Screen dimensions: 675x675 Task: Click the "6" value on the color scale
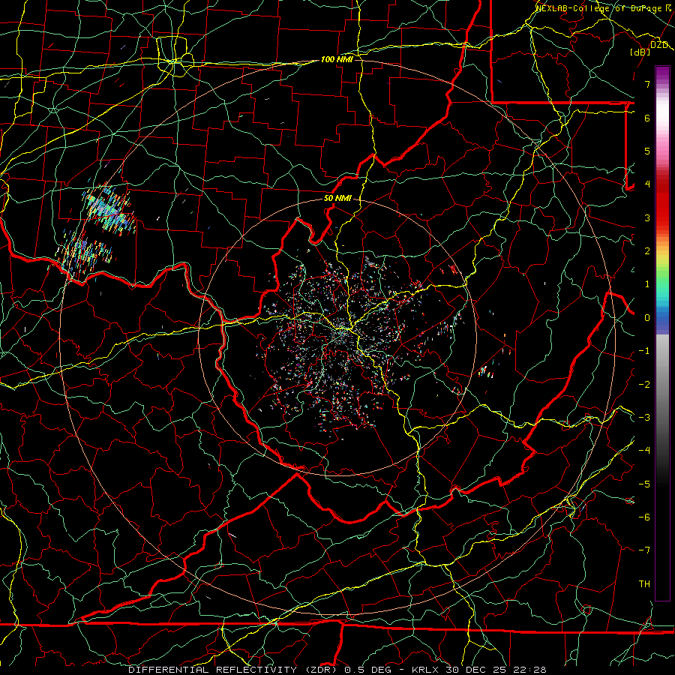pos(647,118)
